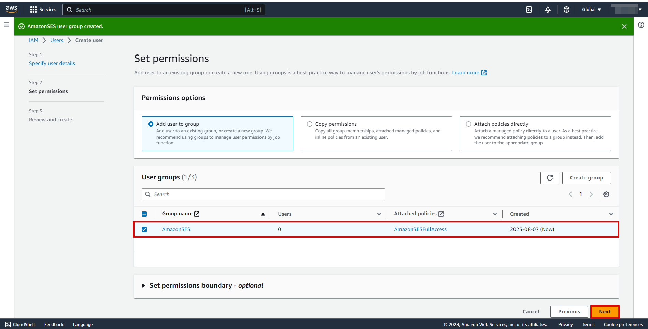Click the Previous button
The width and height of the screenshot is (648, 329).
pos(569,312)
